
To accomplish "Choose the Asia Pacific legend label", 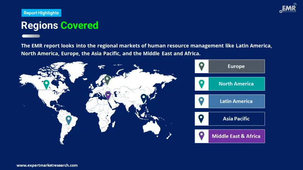I will pyautogui.click(x=236, y=119).
